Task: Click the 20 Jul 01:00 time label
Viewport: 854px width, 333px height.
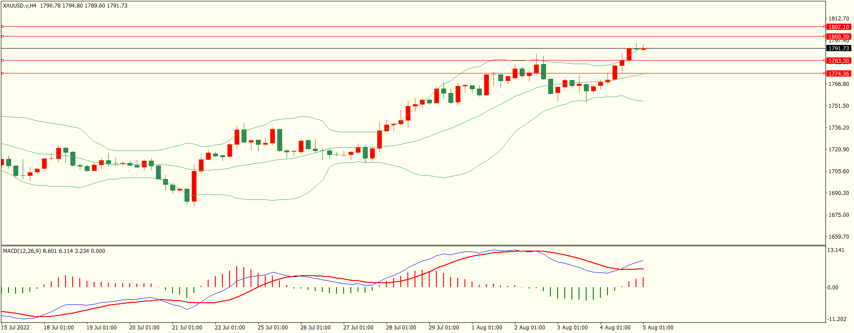Action: pyautogui.click(x=144, y=328)
